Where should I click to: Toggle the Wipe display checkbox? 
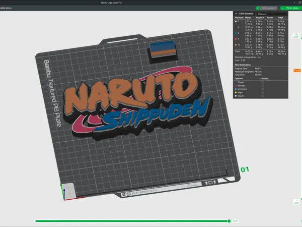pos(262,92)
